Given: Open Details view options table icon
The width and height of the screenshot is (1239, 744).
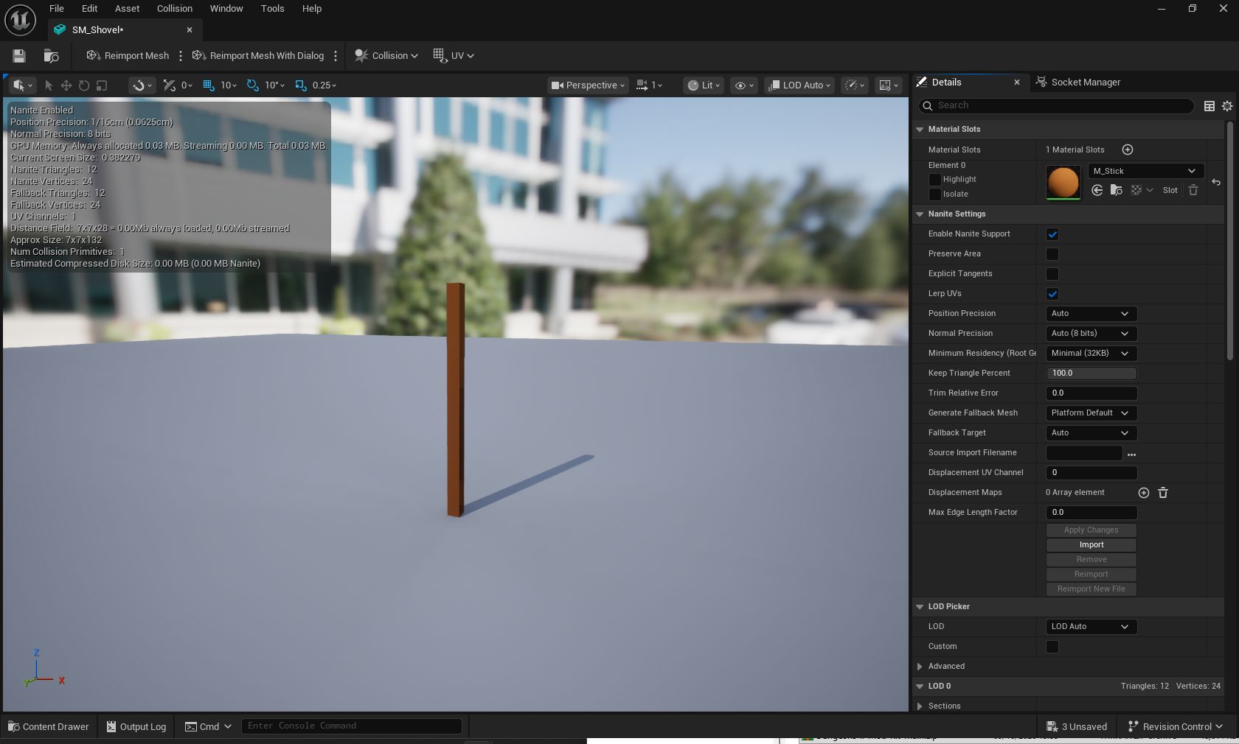Looking at the screenshot, I should pos(1209,106).
